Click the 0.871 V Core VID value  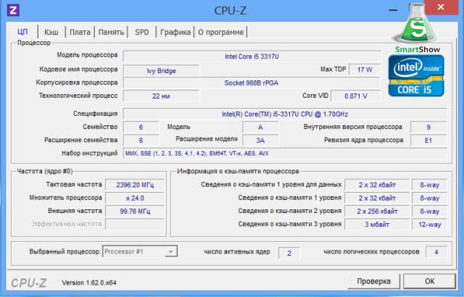(356, 96)
